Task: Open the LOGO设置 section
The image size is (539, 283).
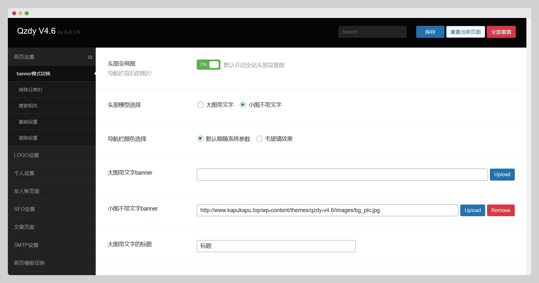Action: (x=52, y=155)
